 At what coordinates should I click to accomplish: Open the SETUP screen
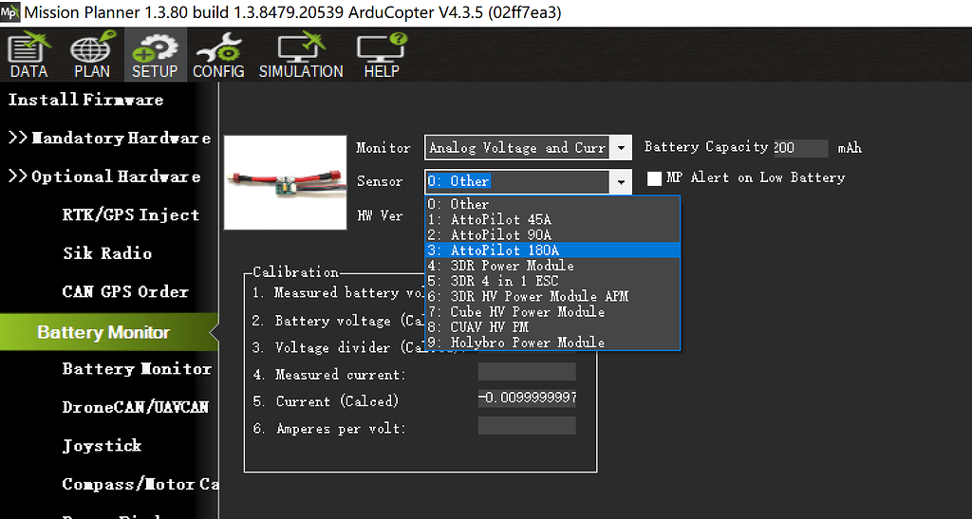[155, 56]
